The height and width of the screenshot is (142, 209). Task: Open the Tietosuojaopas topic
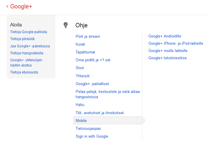(88, 128)
